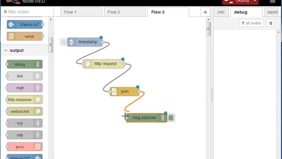
Task: Click the canvas vertical scrollbar thumb
Action: (208, 29)
